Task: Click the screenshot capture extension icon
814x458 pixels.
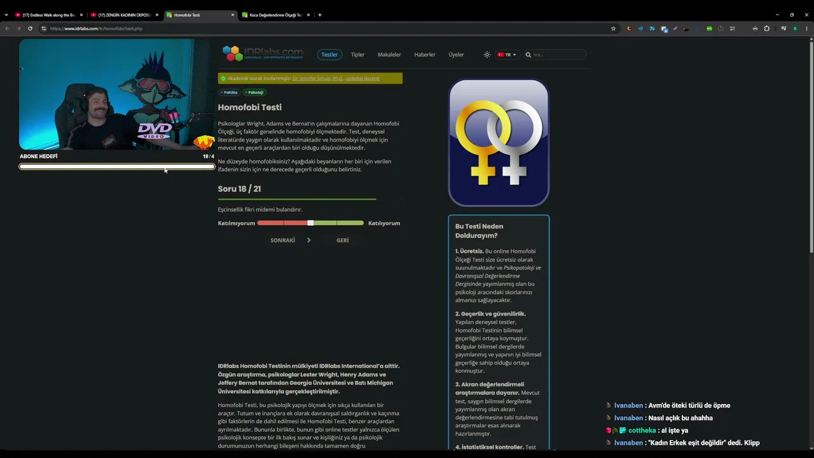Action: (x=732, y=29)
